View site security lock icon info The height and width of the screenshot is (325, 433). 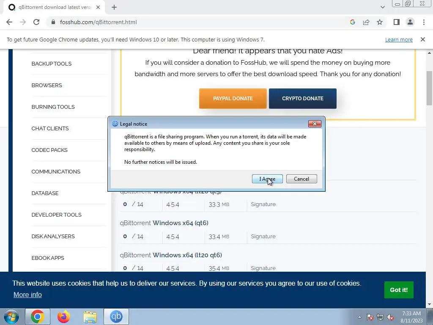53,22
